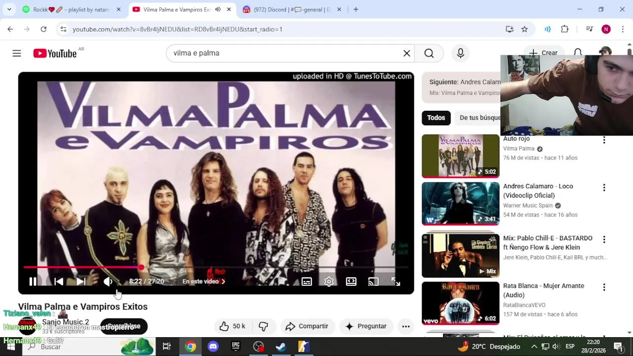Open options menu for 'Auto rojo' video
This screenshot has width=633, height=356.
tap(604, 140)
